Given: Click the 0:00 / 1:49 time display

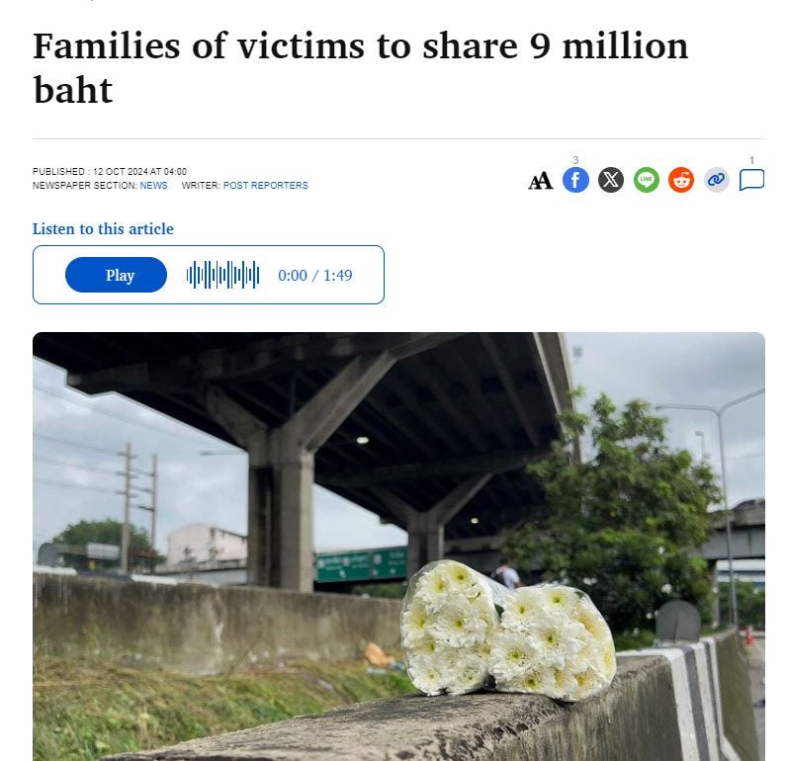Looking at the screenshot, I should (x=315, y=276).
